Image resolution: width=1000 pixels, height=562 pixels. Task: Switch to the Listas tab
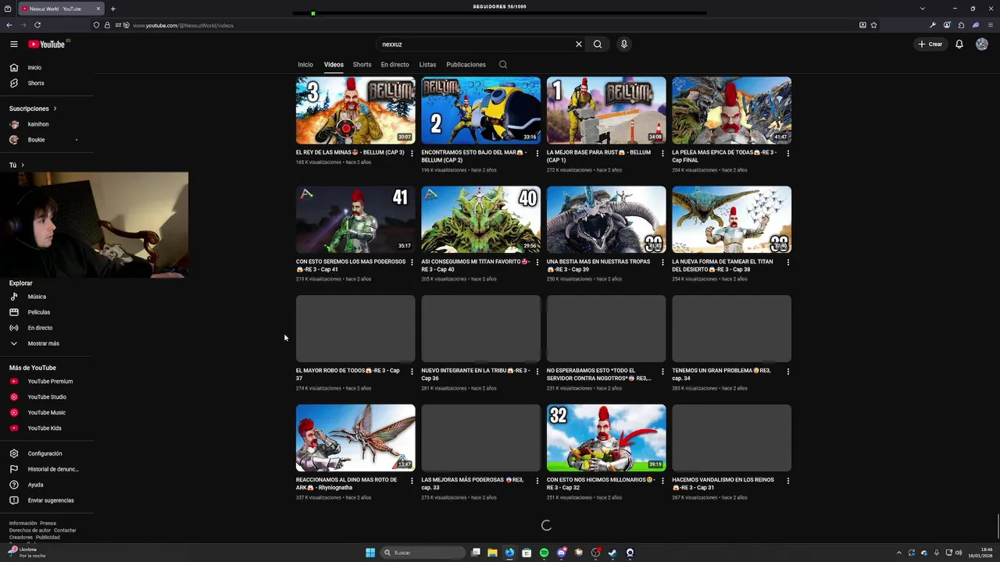[427, 65]
